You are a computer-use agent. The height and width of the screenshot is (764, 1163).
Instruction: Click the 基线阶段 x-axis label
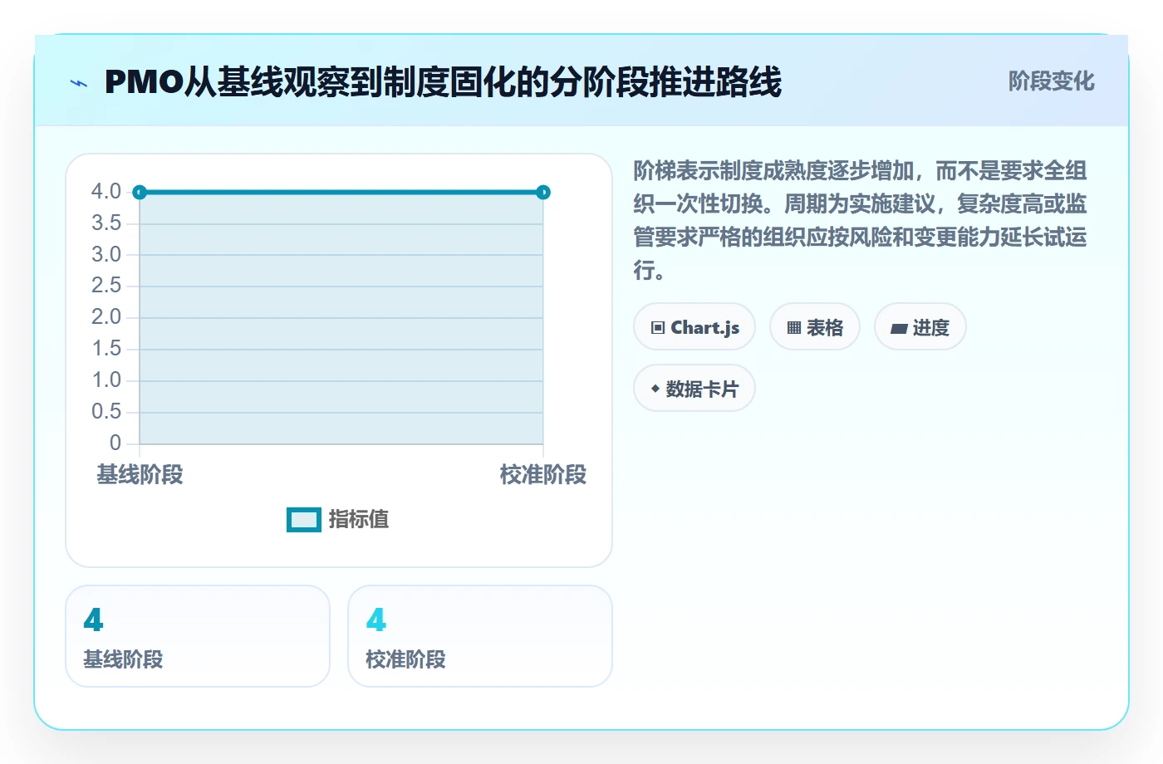(140, 475)
